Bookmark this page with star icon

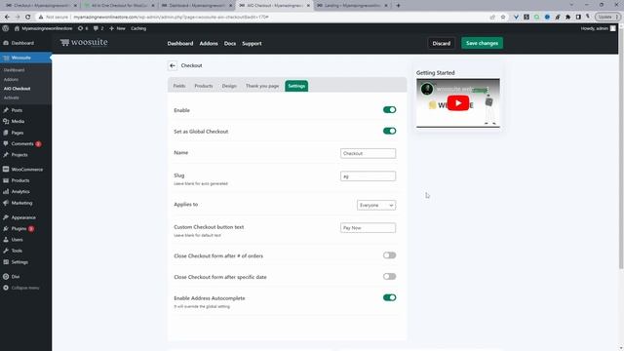503,18
